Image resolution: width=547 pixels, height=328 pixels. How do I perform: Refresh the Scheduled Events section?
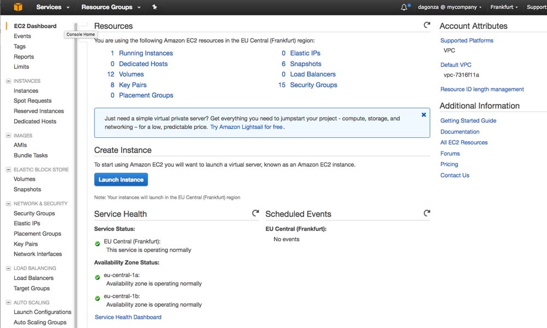[x=427, y=213]
